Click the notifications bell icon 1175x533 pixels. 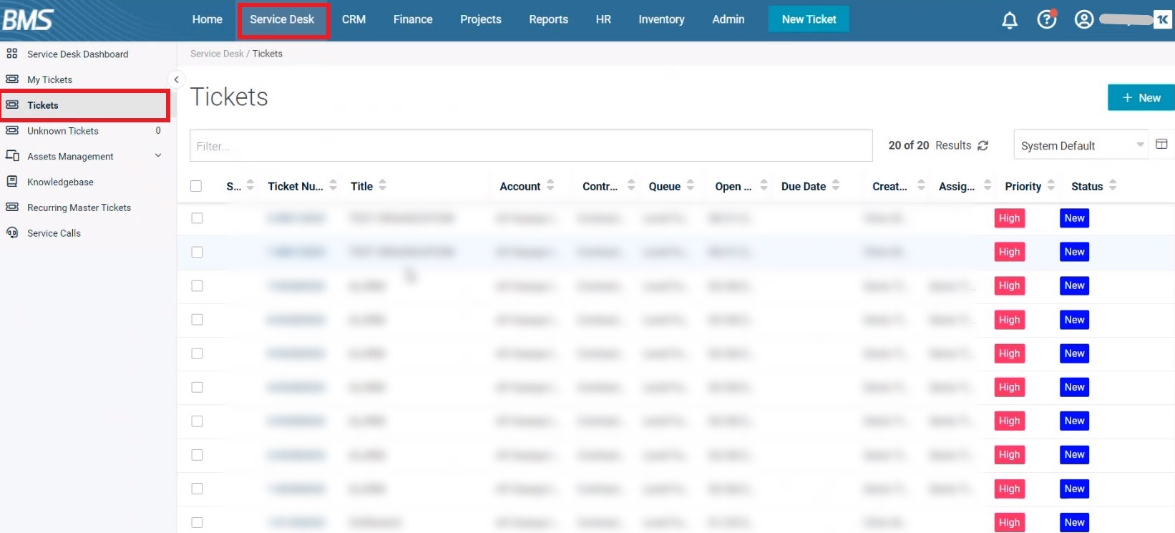click(x=1009, y=20)
